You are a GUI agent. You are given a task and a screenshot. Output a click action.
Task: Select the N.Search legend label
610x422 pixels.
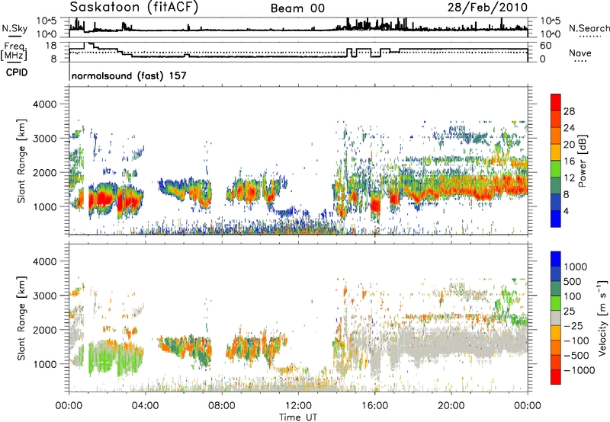coord(589,28)
